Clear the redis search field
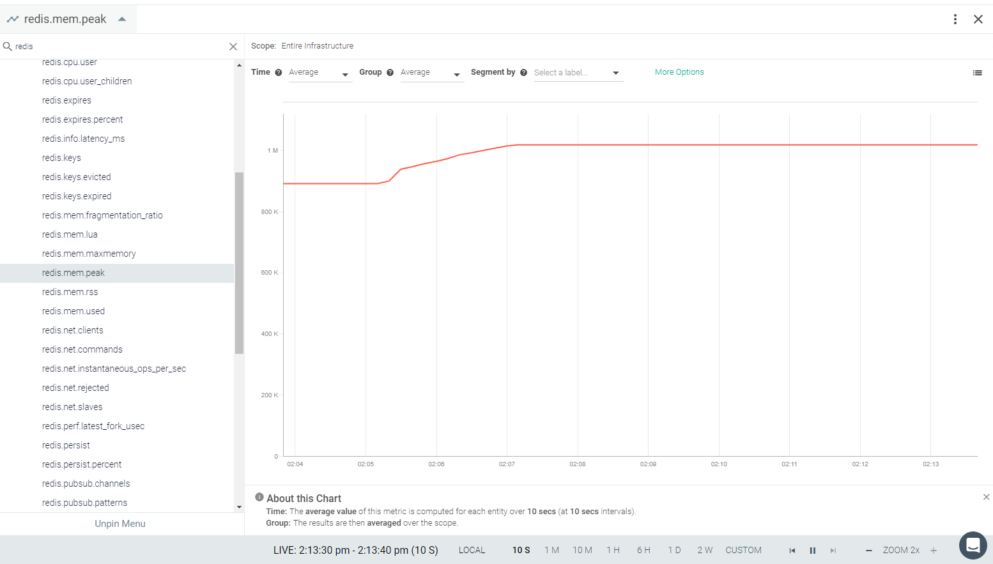 click(x=233, y=47)
